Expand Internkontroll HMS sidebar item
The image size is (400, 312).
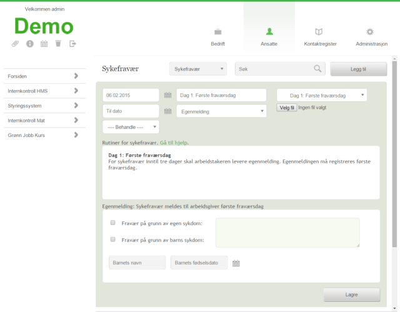pos(44,91)
